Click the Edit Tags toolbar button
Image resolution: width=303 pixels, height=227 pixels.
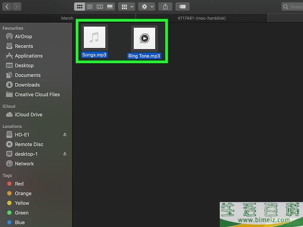(x=182, y=7)
